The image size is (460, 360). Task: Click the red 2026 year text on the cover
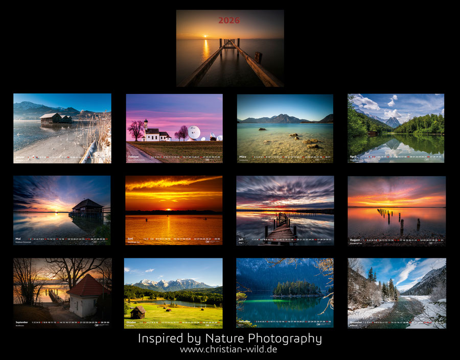[x=229, y=20]
